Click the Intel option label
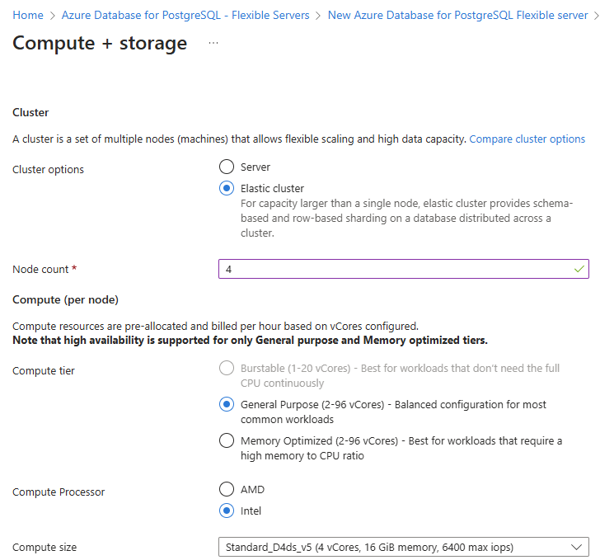 coord(251,511)
